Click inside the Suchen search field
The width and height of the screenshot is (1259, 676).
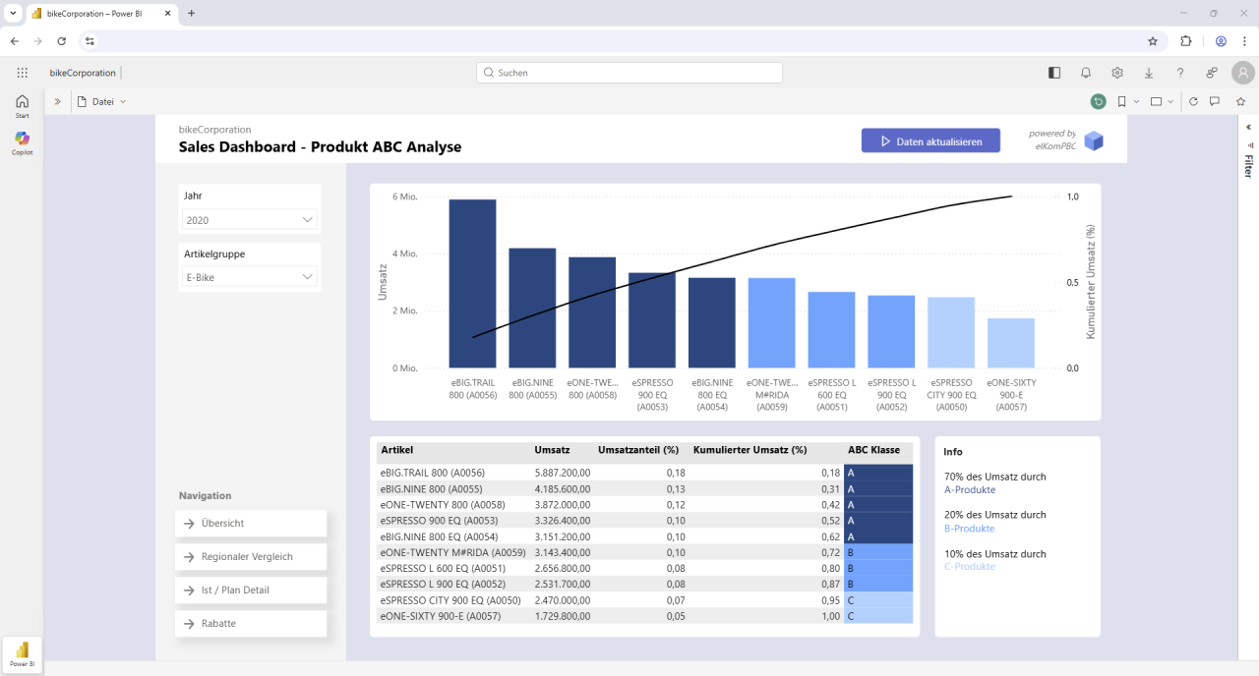tap(629, 72)
